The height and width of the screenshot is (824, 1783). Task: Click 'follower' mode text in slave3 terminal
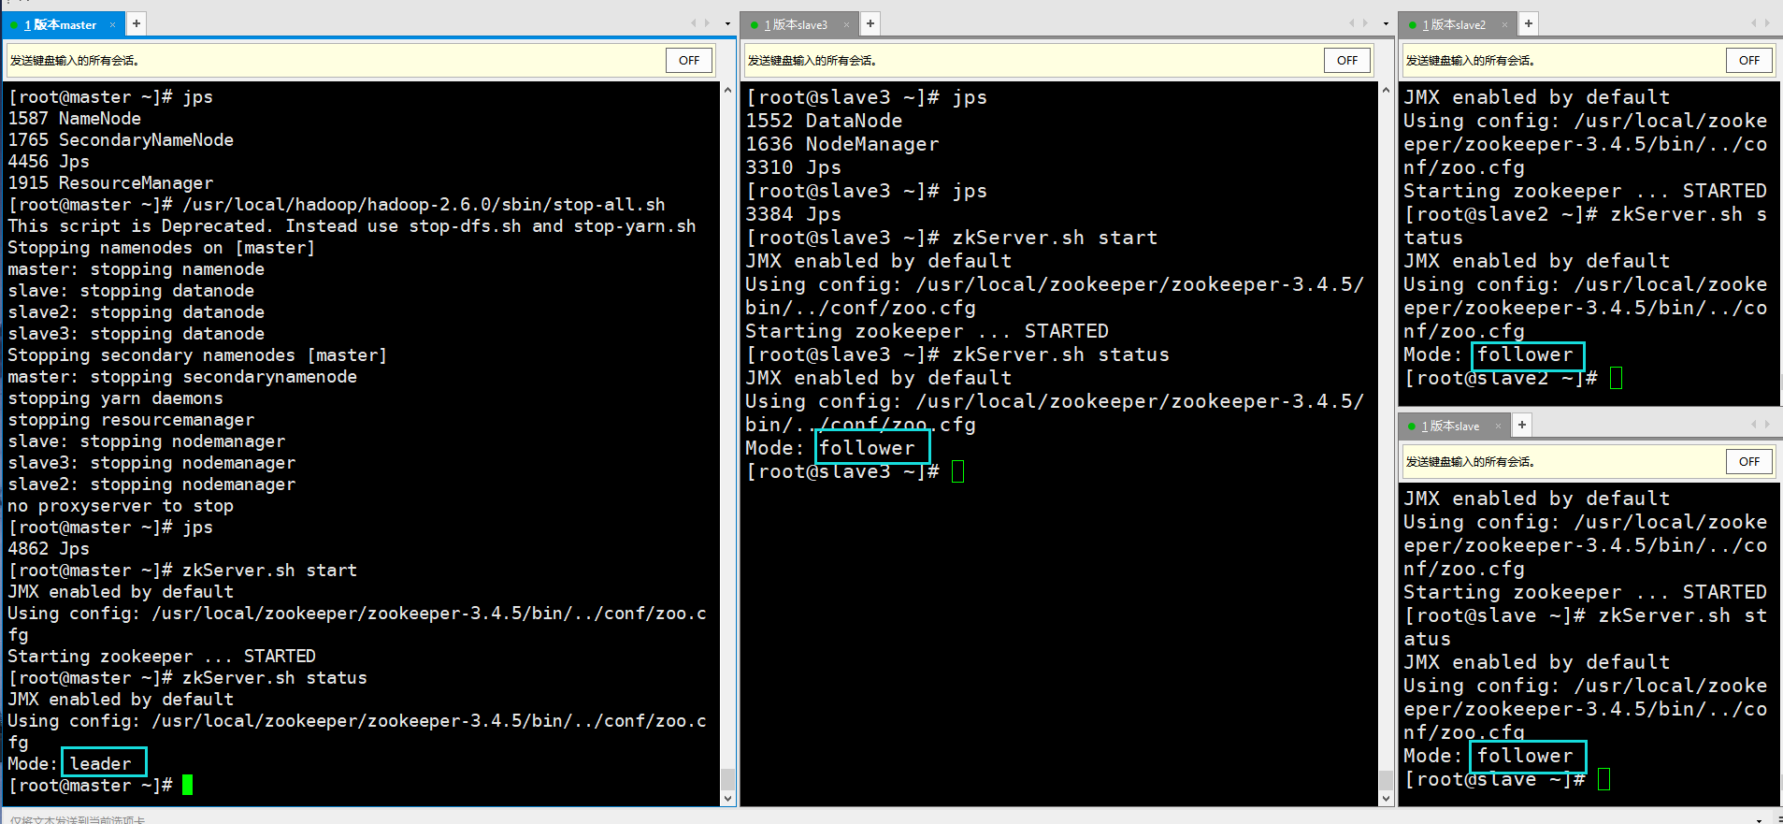click(868, 448)
